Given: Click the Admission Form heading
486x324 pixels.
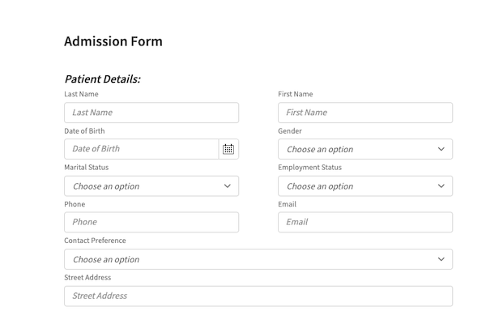Looking at the screenshot, I should coord(113,41).
